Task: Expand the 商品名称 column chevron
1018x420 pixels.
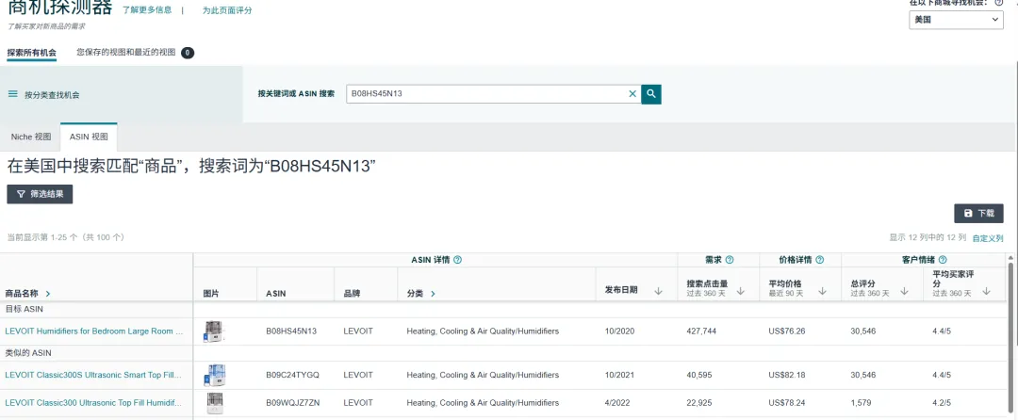Action: pyautogui.click(x=48, y=294)
